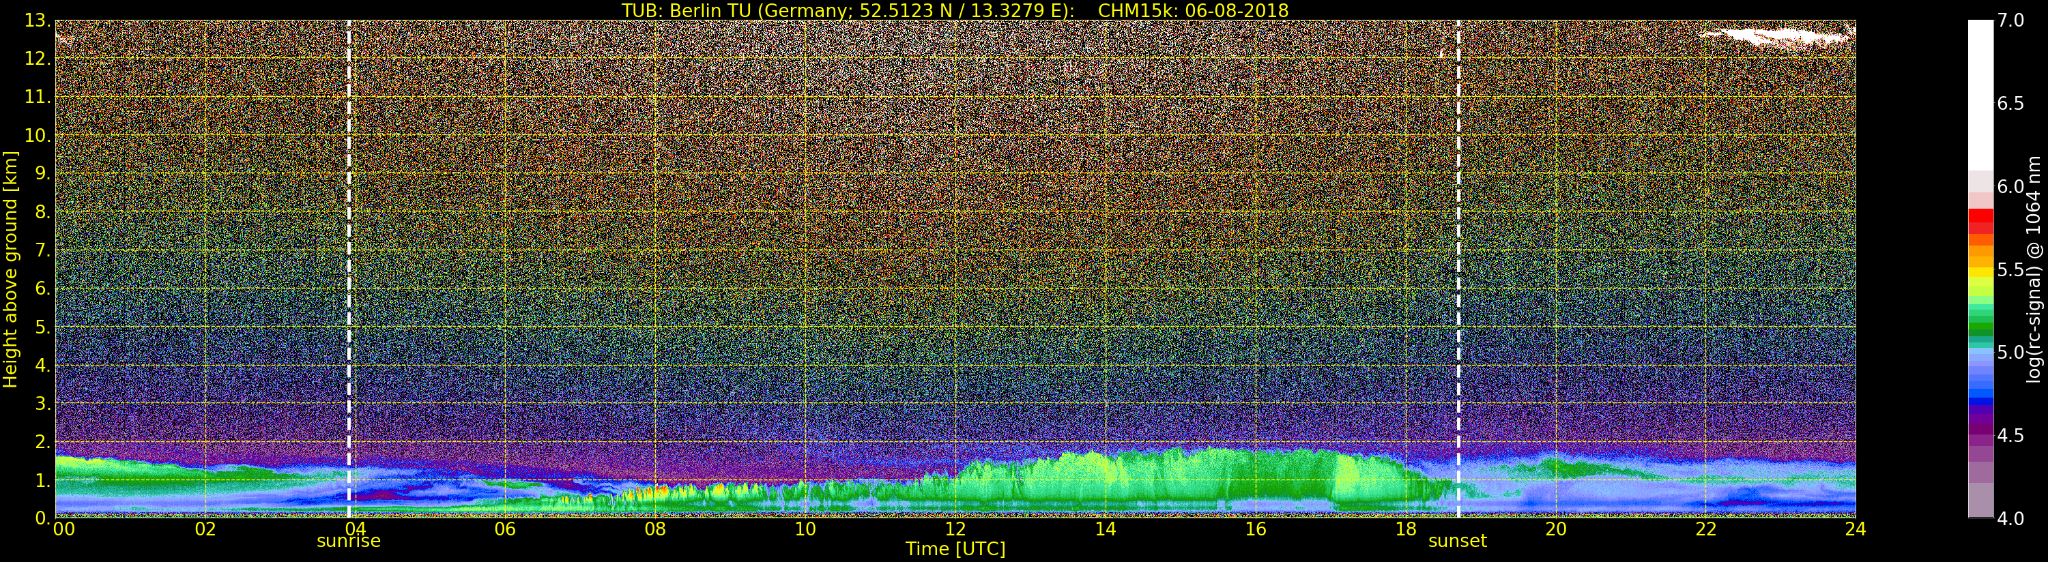Click the '04' time axis tick label
This screenshot has width=2048, height=562.
click(x=356, y=529)
